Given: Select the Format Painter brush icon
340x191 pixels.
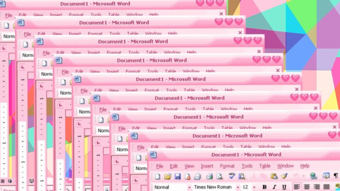Looking at the screenshot, I should (284, 176).
